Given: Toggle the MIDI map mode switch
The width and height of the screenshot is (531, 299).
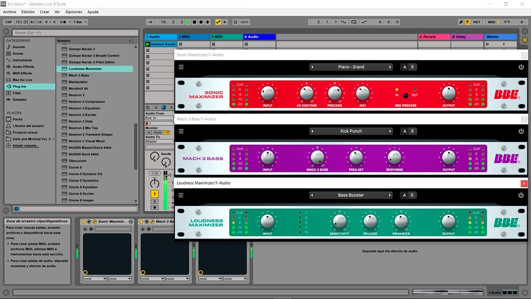Looking at the screenshot, I should [492, 22].
